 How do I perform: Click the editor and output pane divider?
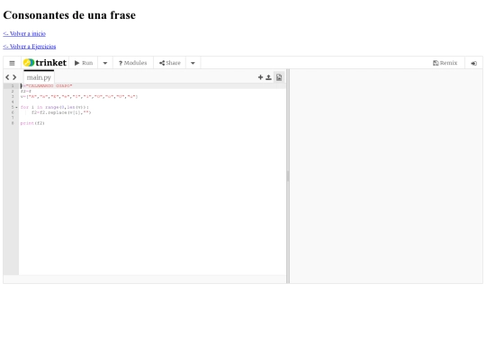[x=288, y=176]
